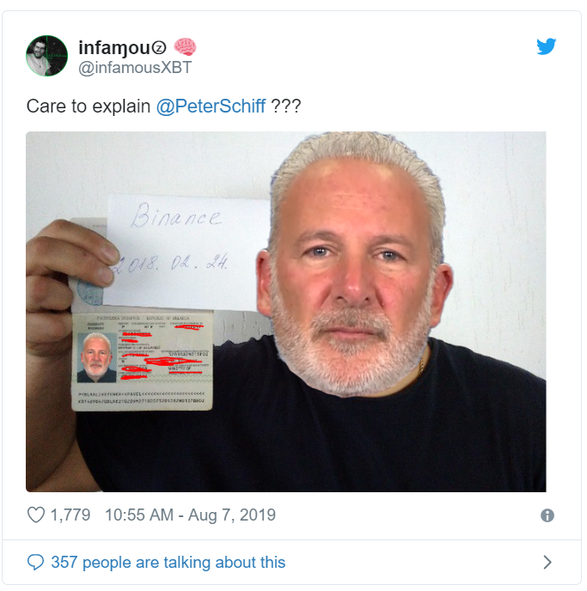Click the speech bubble conversation icon
Image resolution: width=587 pixels, height=591 pixels.
click(36, 562)
